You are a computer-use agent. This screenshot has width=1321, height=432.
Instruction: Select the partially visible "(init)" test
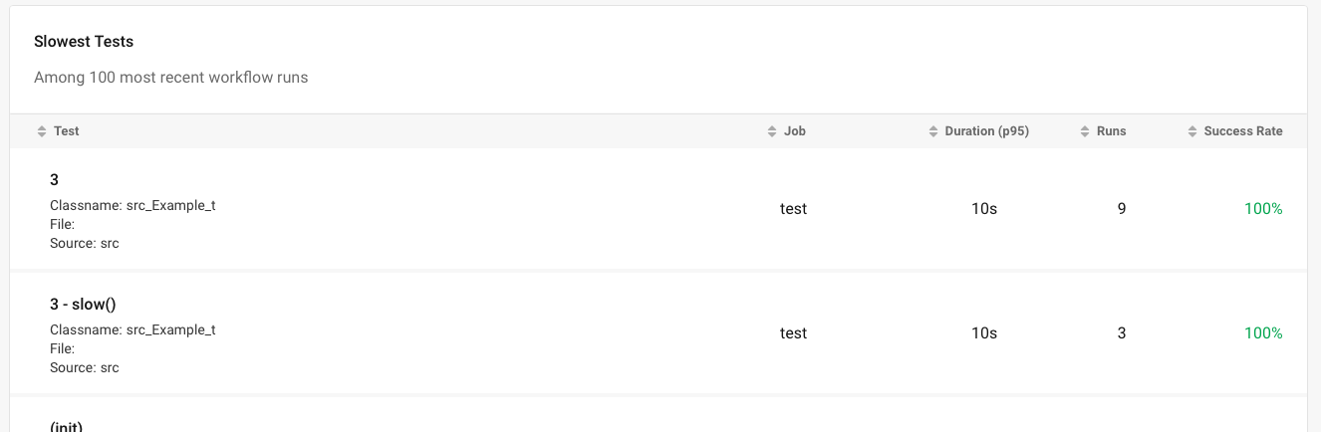tap(66, 426)
